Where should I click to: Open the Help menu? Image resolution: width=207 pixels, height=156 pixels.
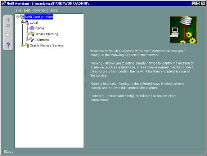[x=55, y=10]
